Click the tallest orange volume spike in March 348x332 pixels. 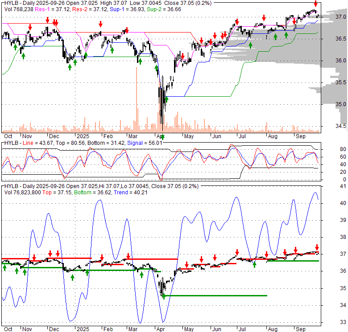click(137, 100)
